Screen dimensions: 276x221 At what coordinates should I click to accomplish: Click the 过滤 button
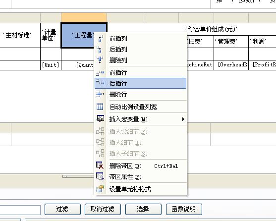tap(62, 209)
